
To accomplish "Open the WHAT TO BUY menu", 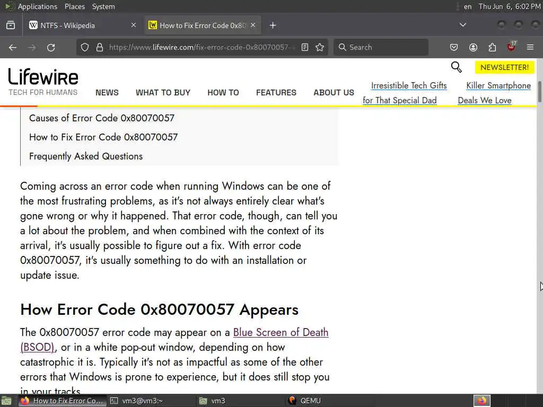I will click(x=163, y=93).
